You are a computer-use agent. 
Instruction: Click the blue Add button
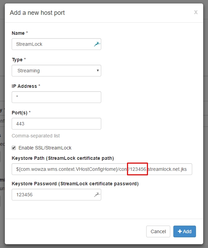click(x=185, y=231)
